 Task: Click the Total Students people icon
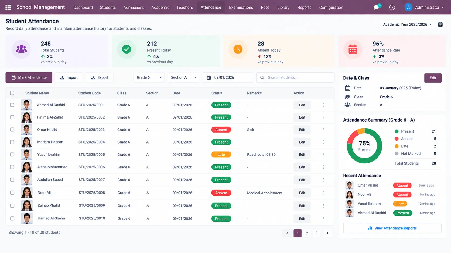[21, 49]
